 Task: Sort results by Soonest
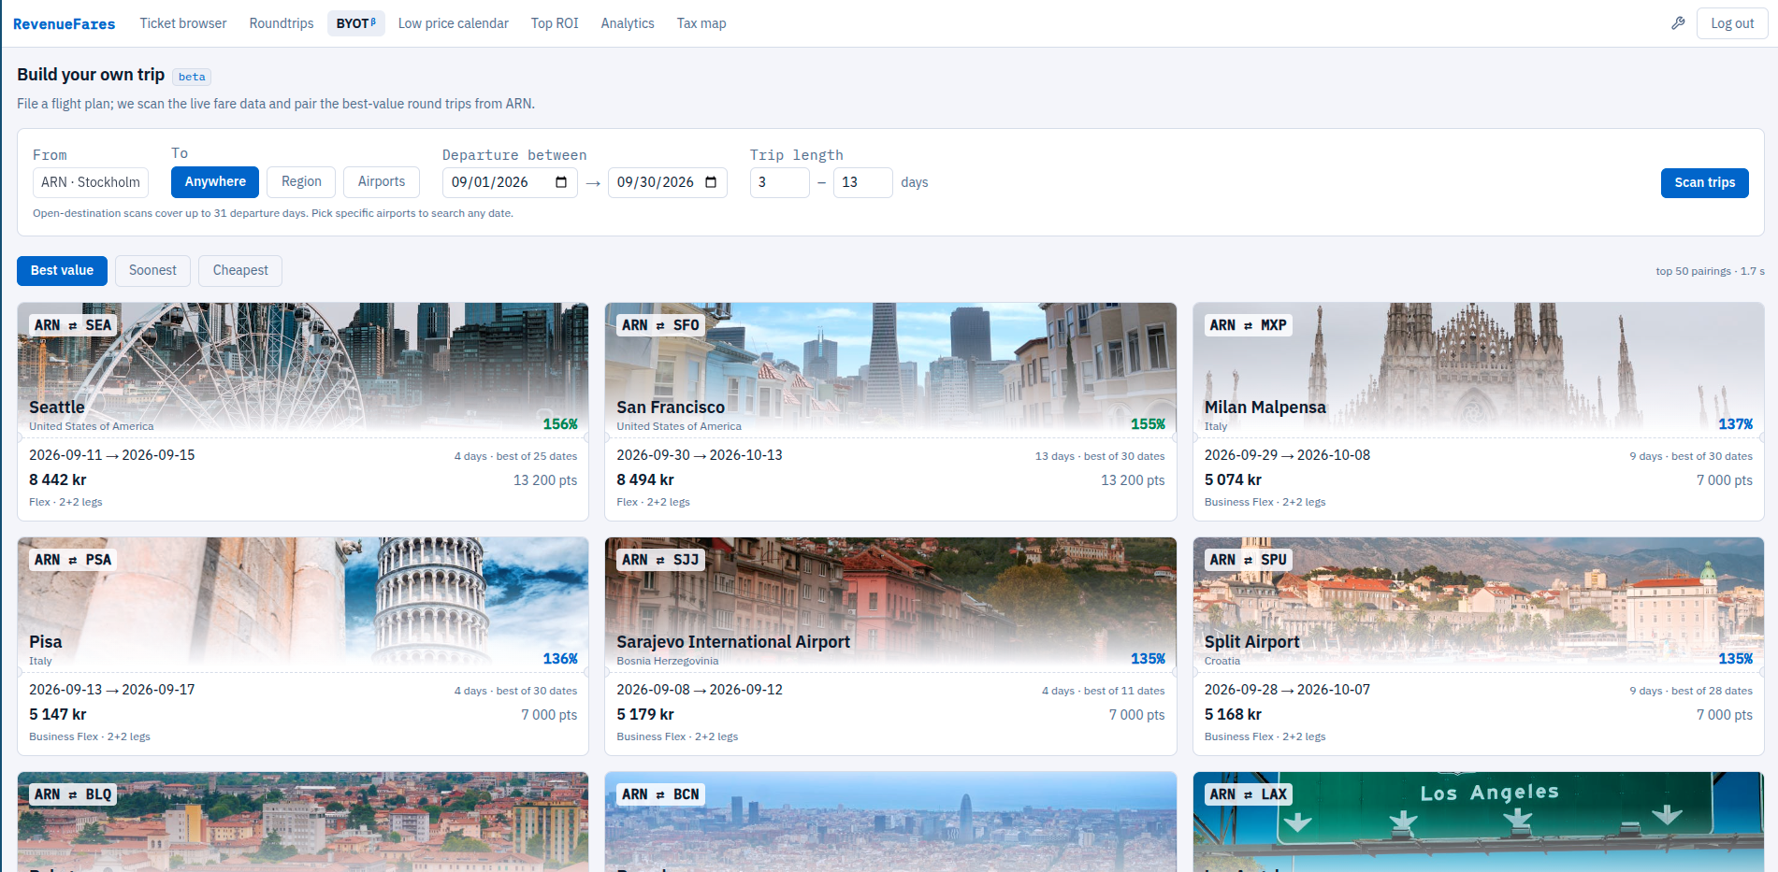click(152, 271)
